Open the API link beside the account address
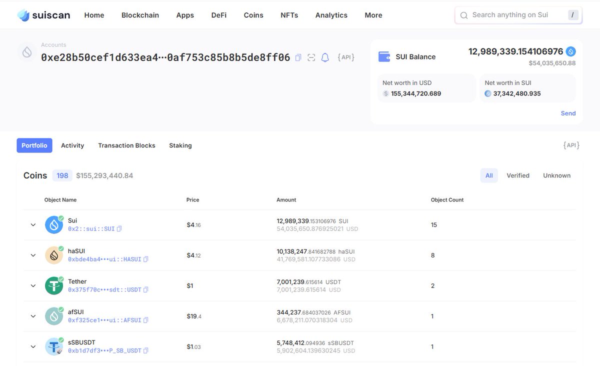 (346, 57)
